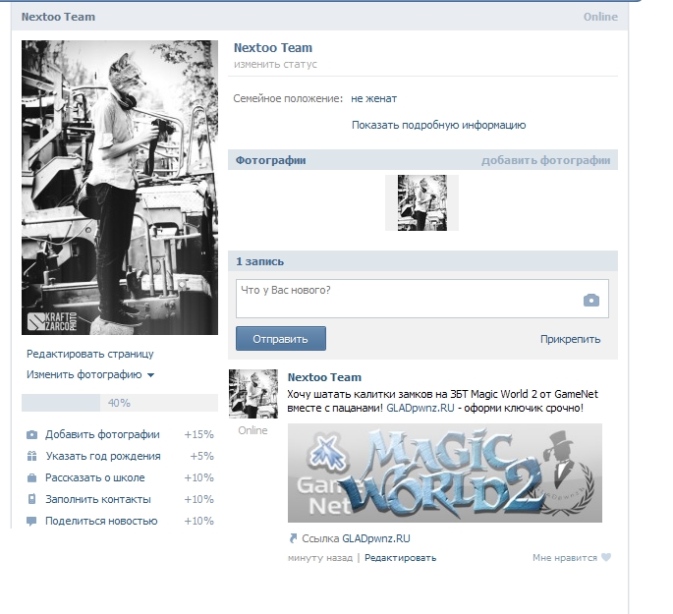673x614 pixels.
Task: Focus the Что у Вас нового? field
Action: click(x=421, y=299)
